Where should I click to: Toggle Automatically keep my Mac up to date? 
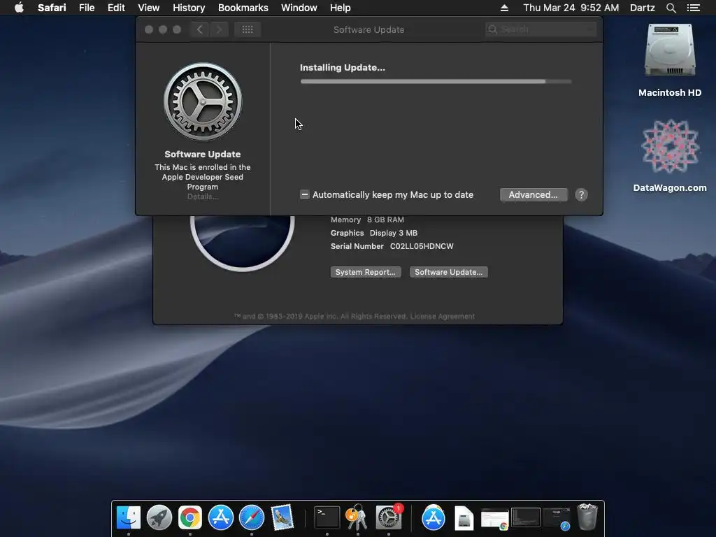(x=305, y=194)
